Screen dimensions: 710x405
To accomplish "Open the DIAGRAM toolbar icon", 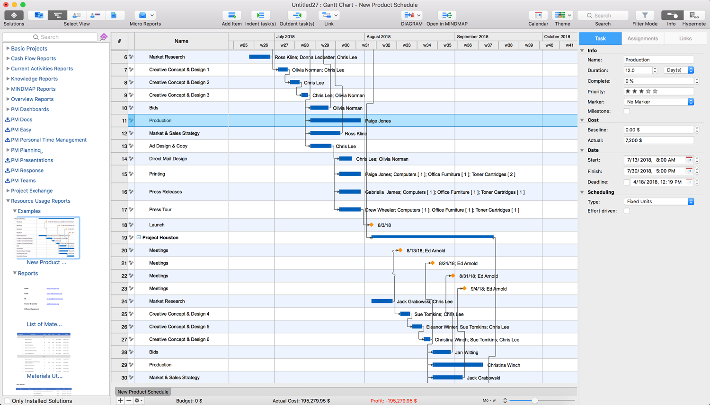I will click(408, 16).
